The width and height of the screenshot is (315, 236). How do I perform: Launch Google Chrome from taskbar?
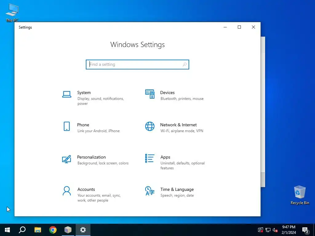53,230
